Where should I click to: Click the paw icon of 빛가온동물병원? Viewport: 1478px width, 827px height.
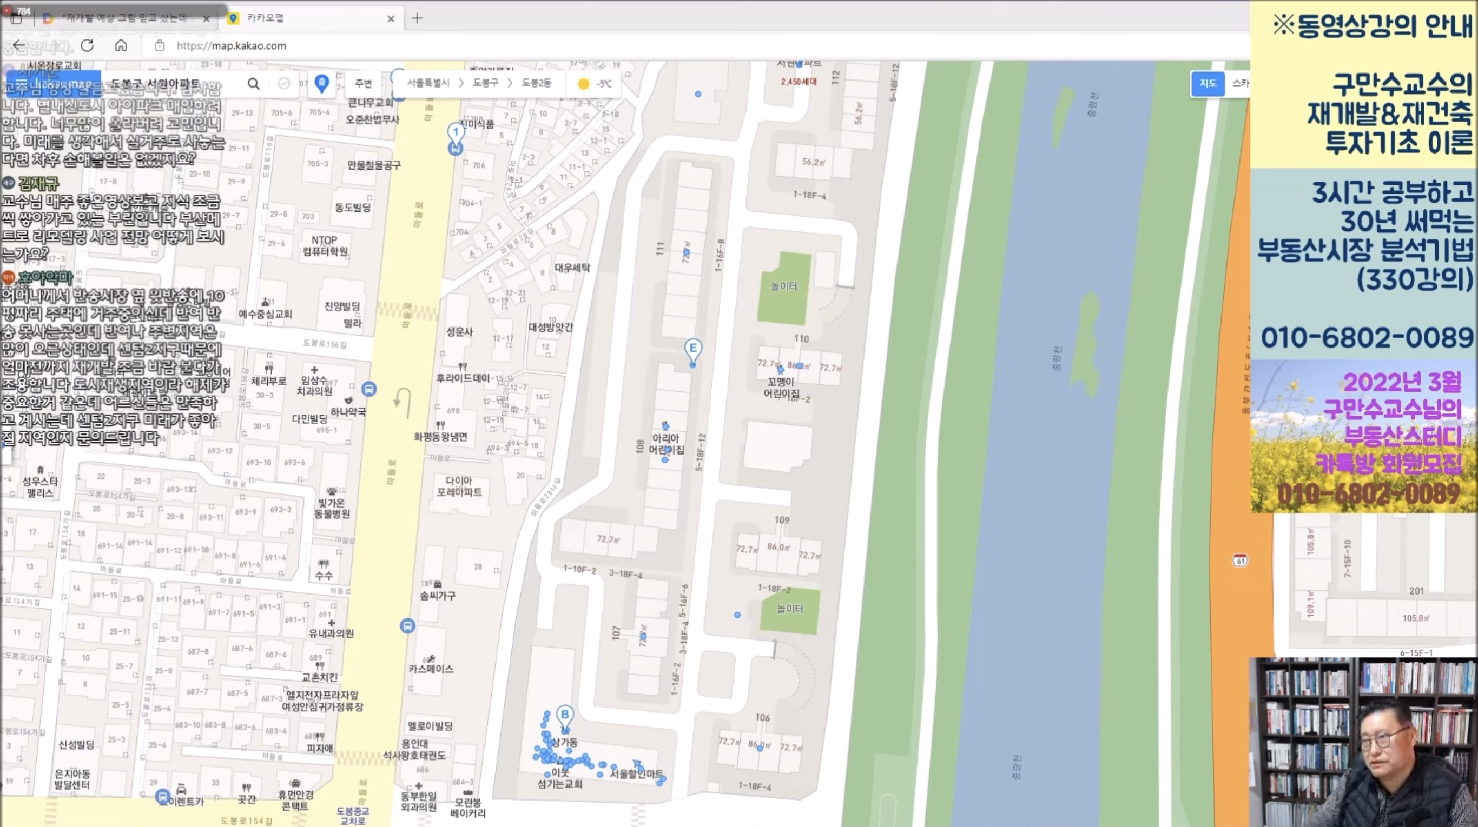332,491
